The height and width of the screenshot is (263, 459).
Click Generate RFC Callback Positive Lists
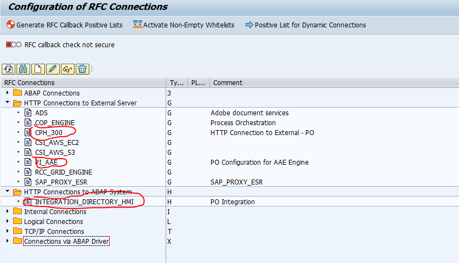tap(64, 25)
